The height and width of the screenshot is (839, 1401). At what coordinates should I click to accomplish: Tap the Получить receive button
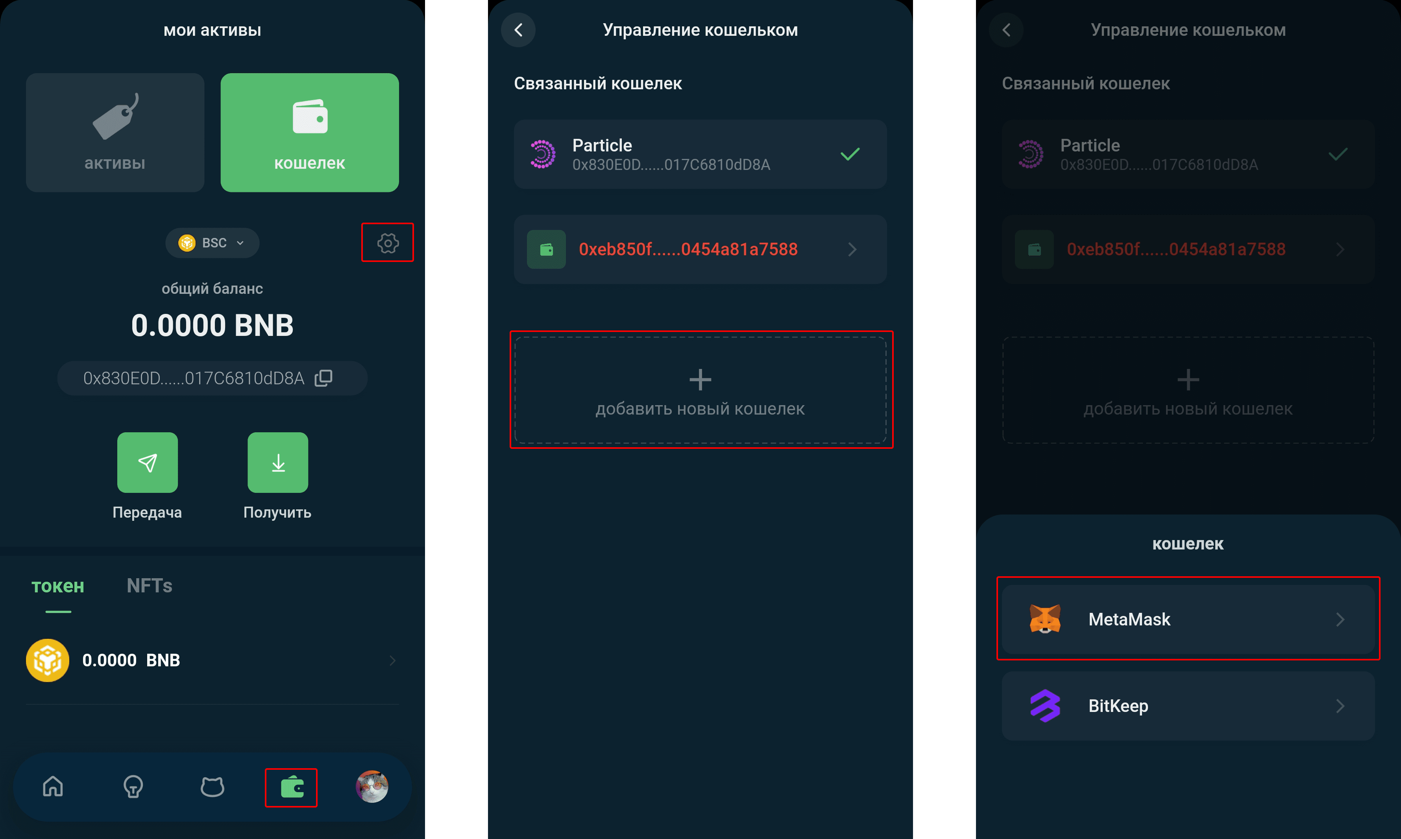pos(278,463)
